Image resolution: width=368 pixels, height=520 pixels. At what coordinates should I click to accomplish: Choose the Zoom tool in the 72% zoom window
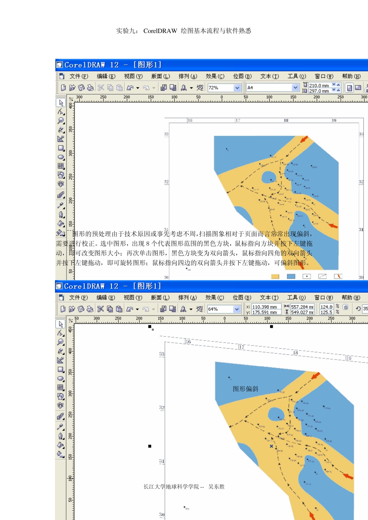pos(61,121)
